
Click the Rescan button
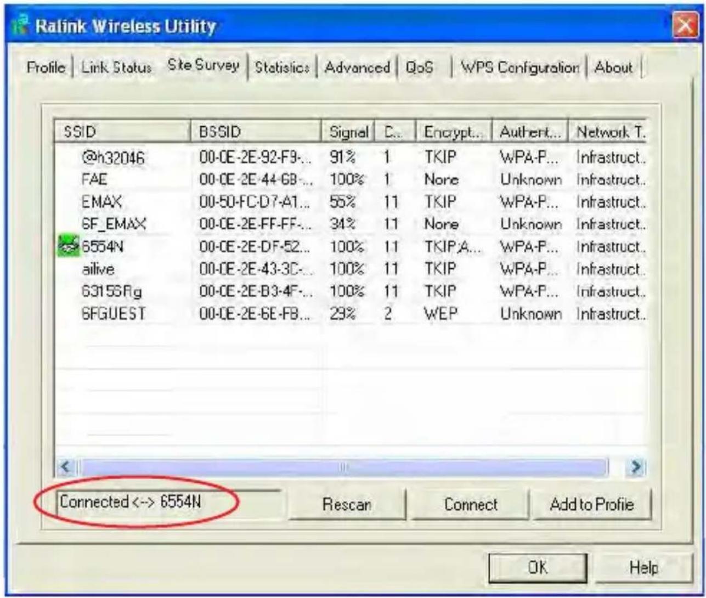coord(347,504)
